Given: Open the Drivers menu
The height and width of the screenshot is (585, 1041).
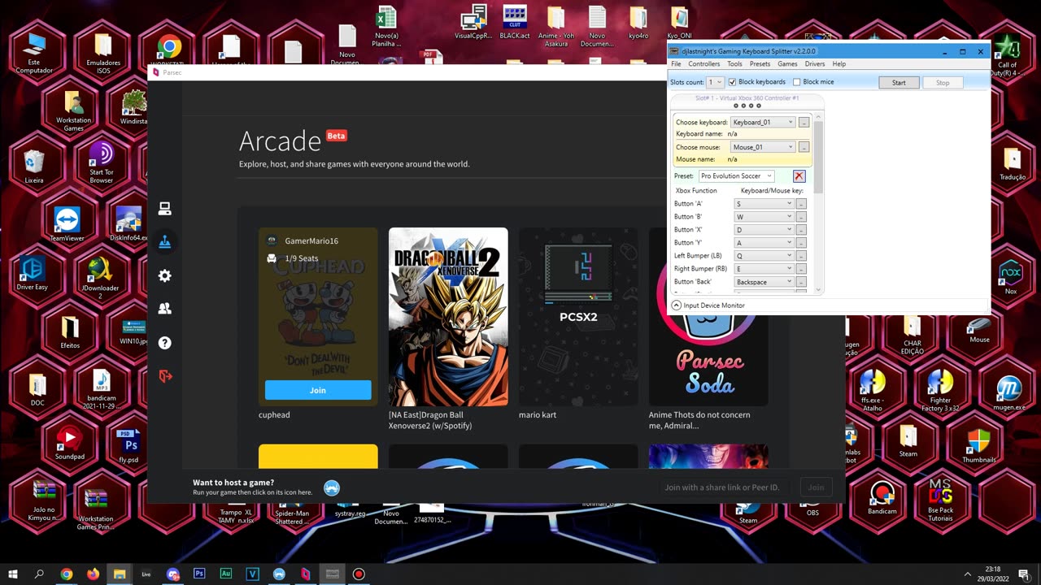Looking at the screenshot, I should [815, 64].
